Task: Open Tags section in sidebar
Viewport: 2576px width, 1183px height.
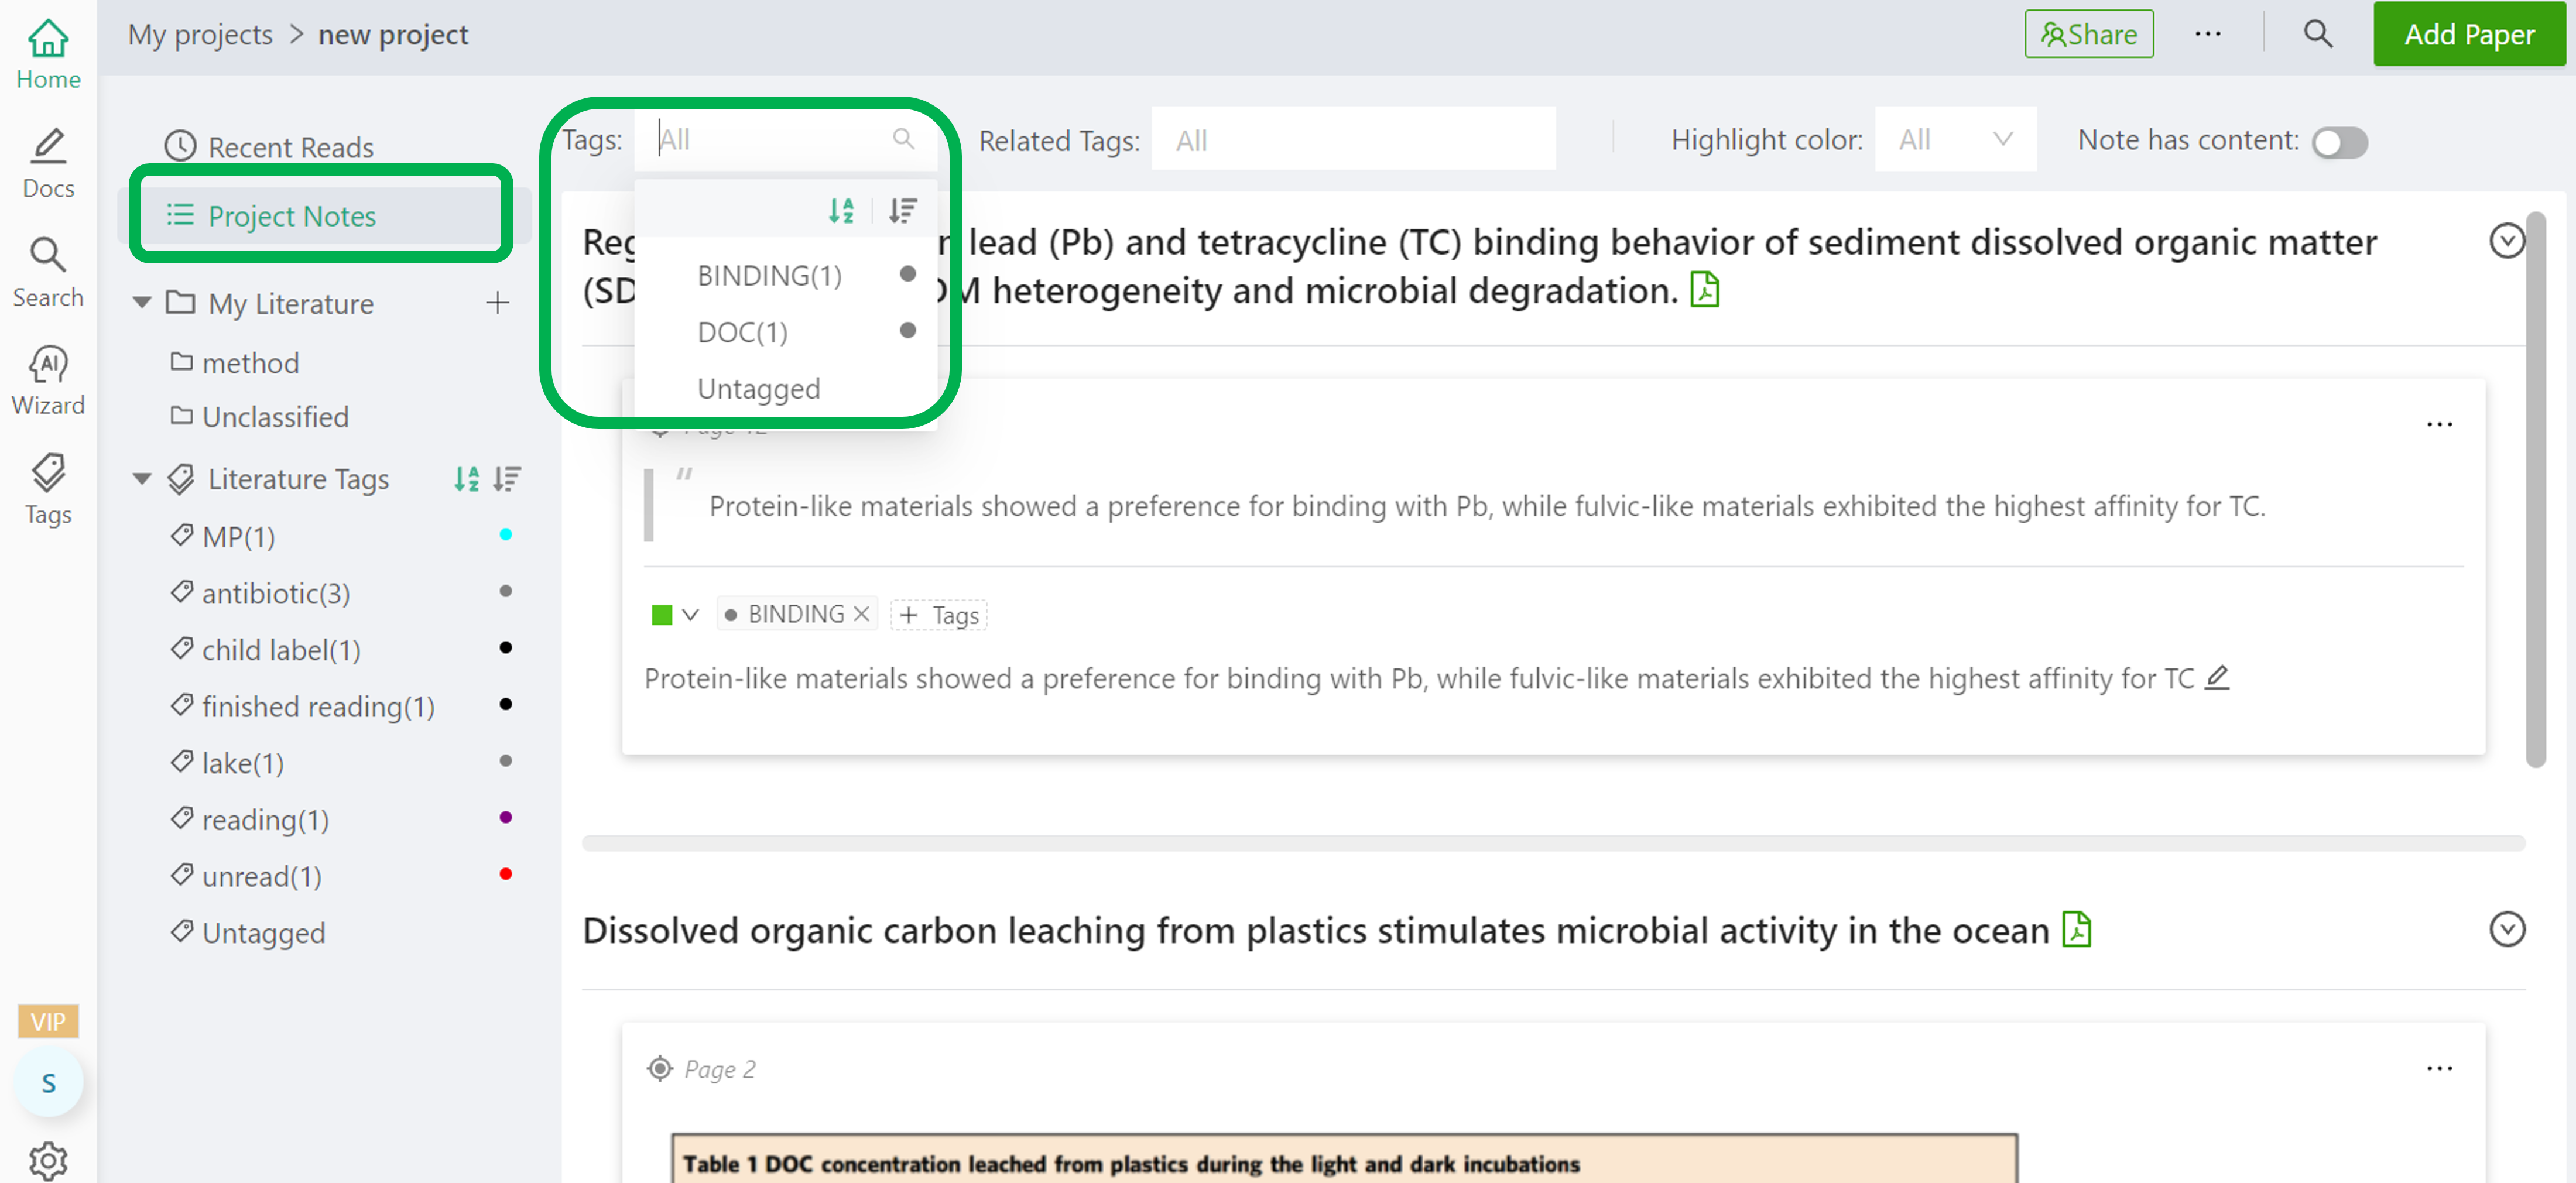Action: tap(48, 489)
